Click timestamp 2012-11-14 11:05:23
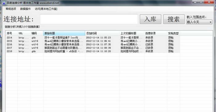This screenshot has width=216, height=112. click(x=98, y=37)
